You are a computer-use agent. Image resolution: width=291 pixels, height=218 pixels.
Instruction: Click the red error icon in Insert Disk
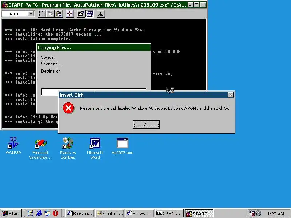coord(68,108)
